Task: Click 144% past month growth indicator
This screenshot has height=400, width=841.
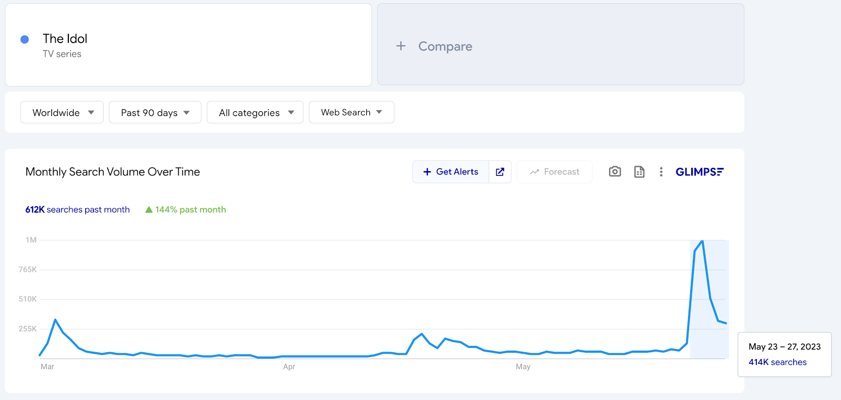Action: [186, 209]
